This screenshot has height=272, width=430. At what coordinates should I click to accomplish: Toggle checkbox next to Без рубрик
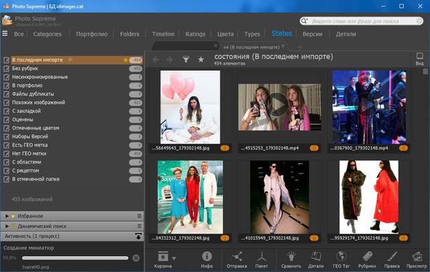pyautogui.click(x=7, y=68)
